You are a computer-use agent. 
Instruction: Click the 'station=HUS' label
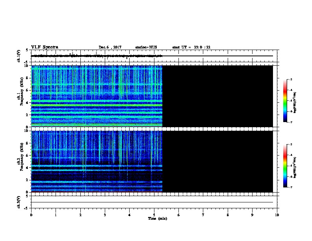pyautogui.click(x=146, y=47)
